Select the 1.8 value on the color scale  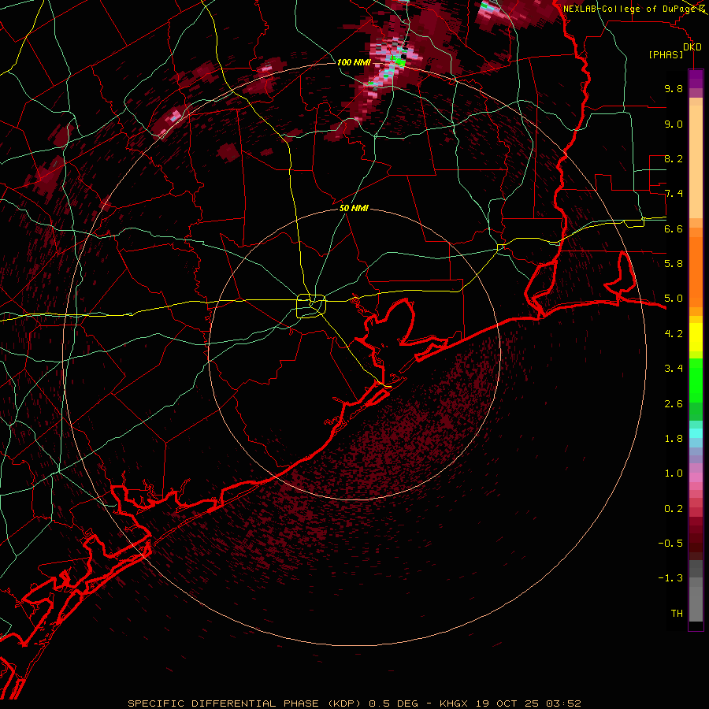tap(674, 439)
